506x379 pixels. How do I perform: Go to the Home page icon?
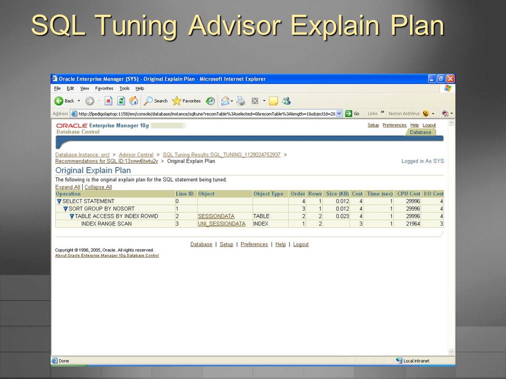point(133,101)
